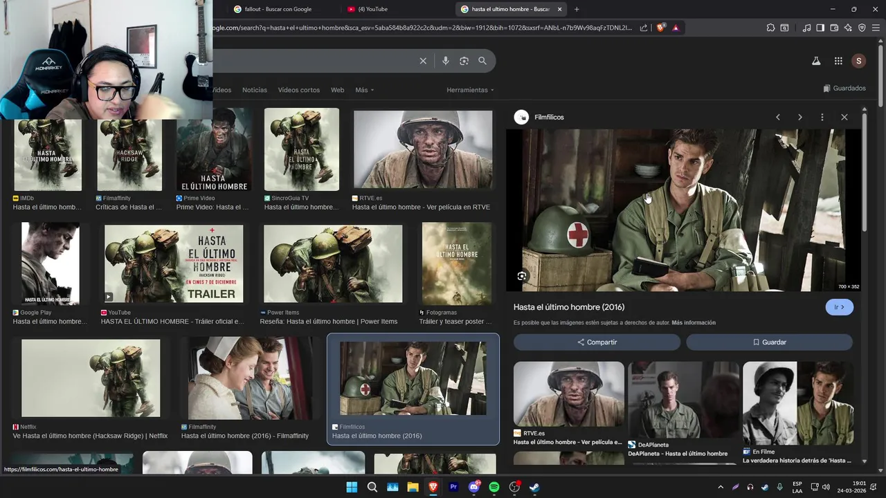Close the 'hasta el ultimo hombre' tab
This screenshot has width=886, height=498.
coord(559,9)
